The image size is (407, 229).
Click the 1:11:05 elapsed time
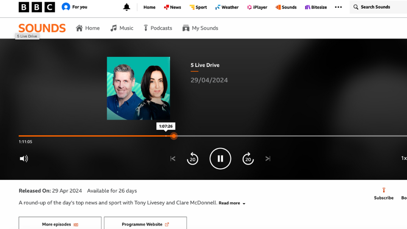pyautogui.click(x=25, y=142)
